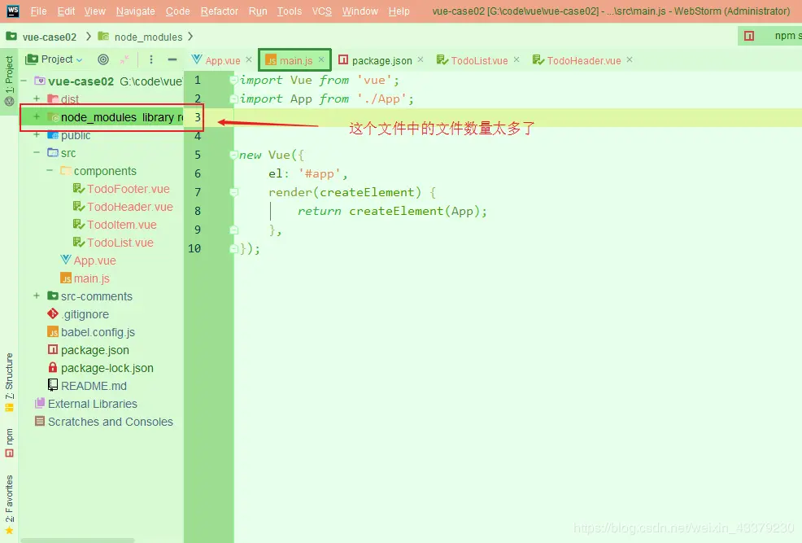Click the fold marker on line 5
The image size is (802, 543).
tap(233, 155)
